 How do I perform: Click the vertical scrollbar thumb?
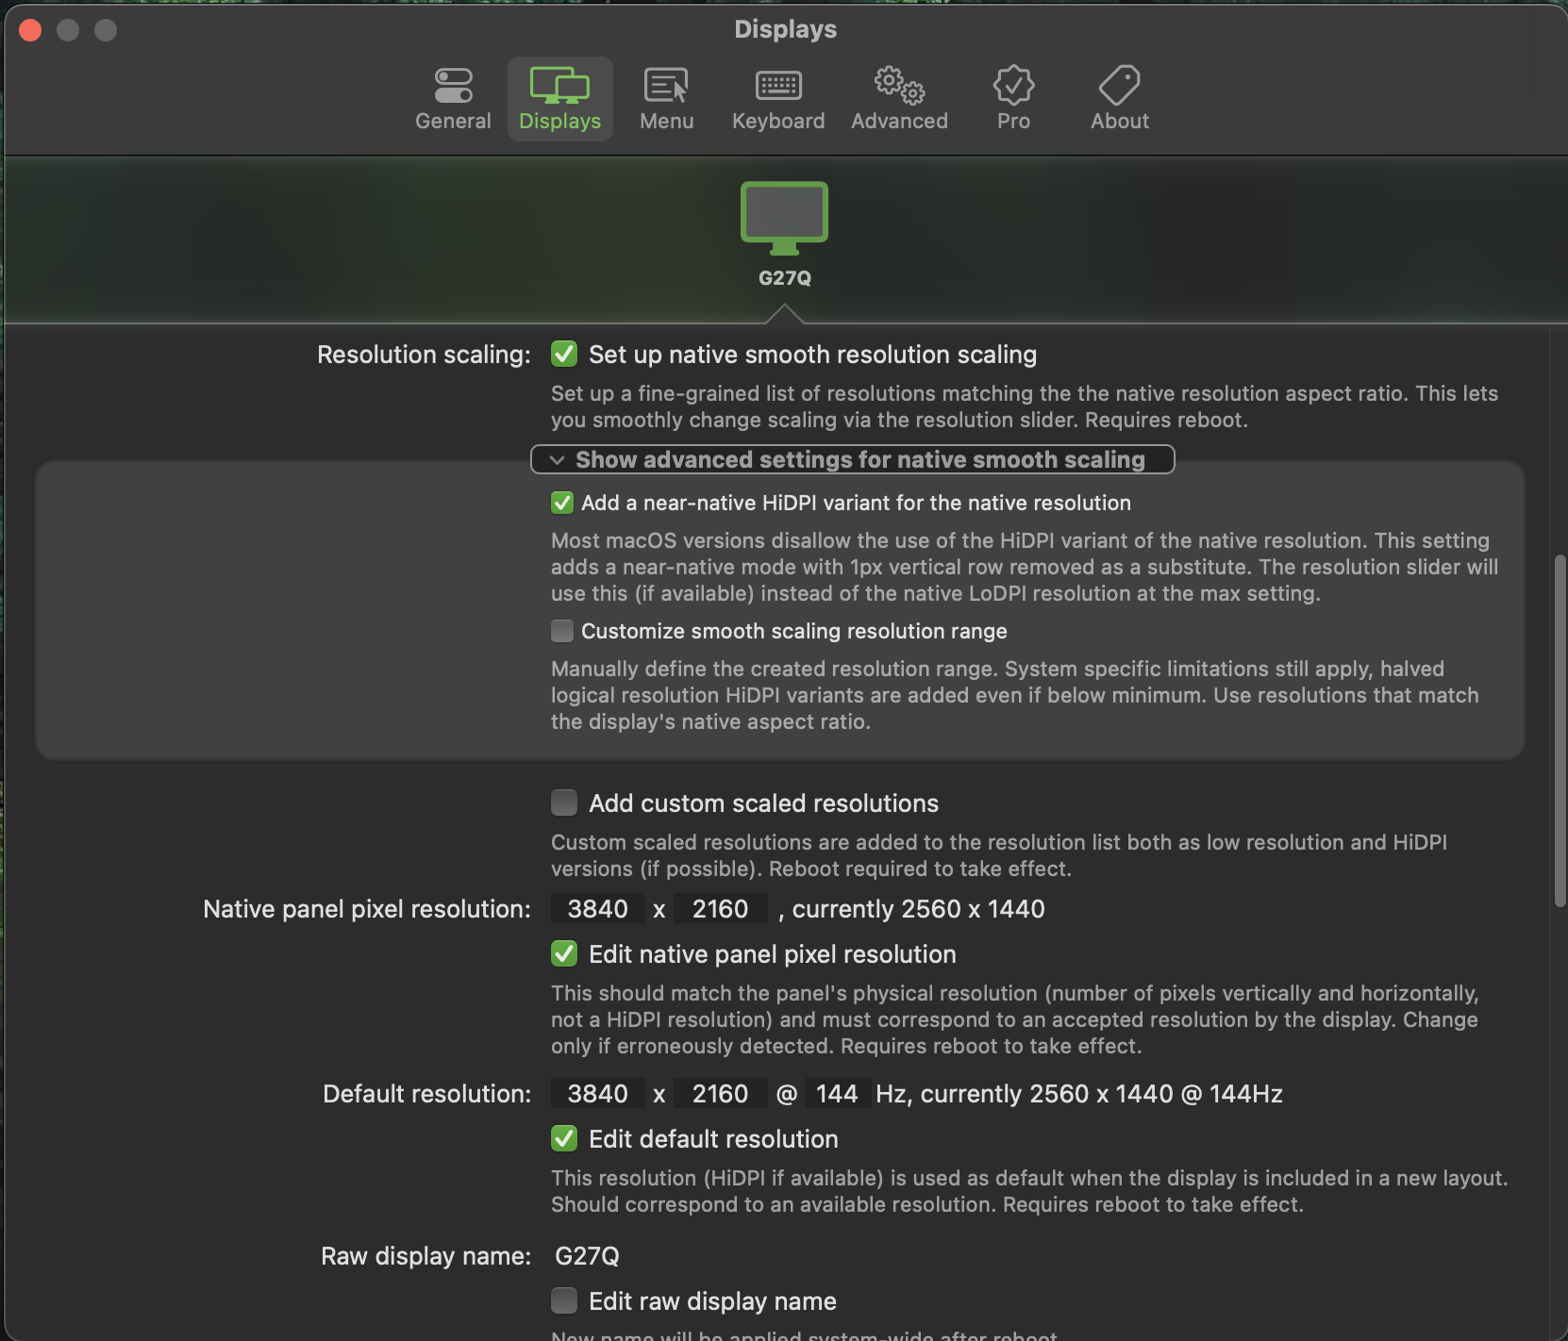(1560, 731)
